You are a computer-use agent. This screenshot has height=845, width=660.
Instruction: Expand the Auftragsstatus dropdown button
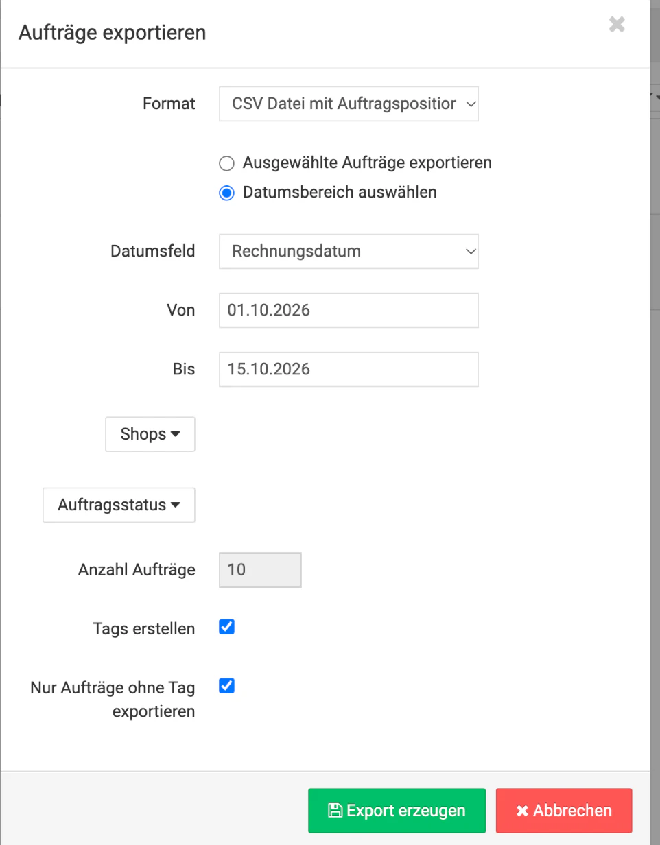tap(119, 505)
